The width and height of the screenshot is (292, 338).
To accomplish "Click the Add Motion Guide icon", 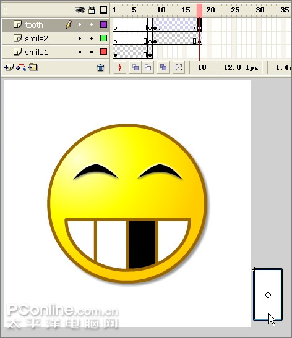I will [x=21, y=67].
